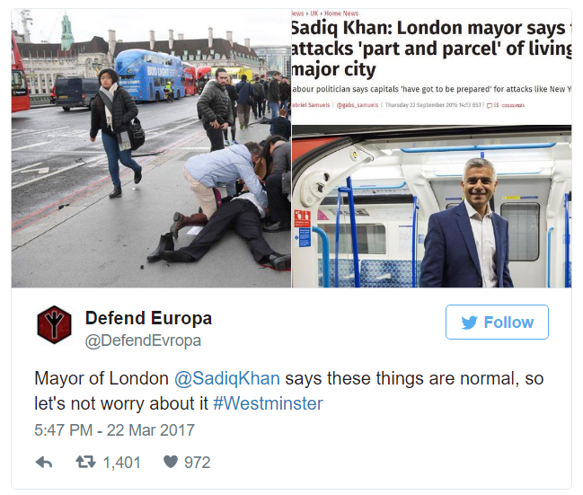The width and height of the screenshot is (583, 495).
Task: Open the tweet timestamp 22 Mar 2017
Action: [x=114, y=430]
